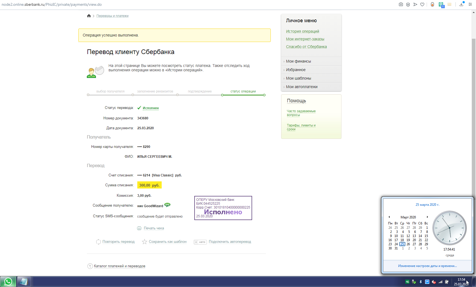Click the Печать чека link

[154, 228]
